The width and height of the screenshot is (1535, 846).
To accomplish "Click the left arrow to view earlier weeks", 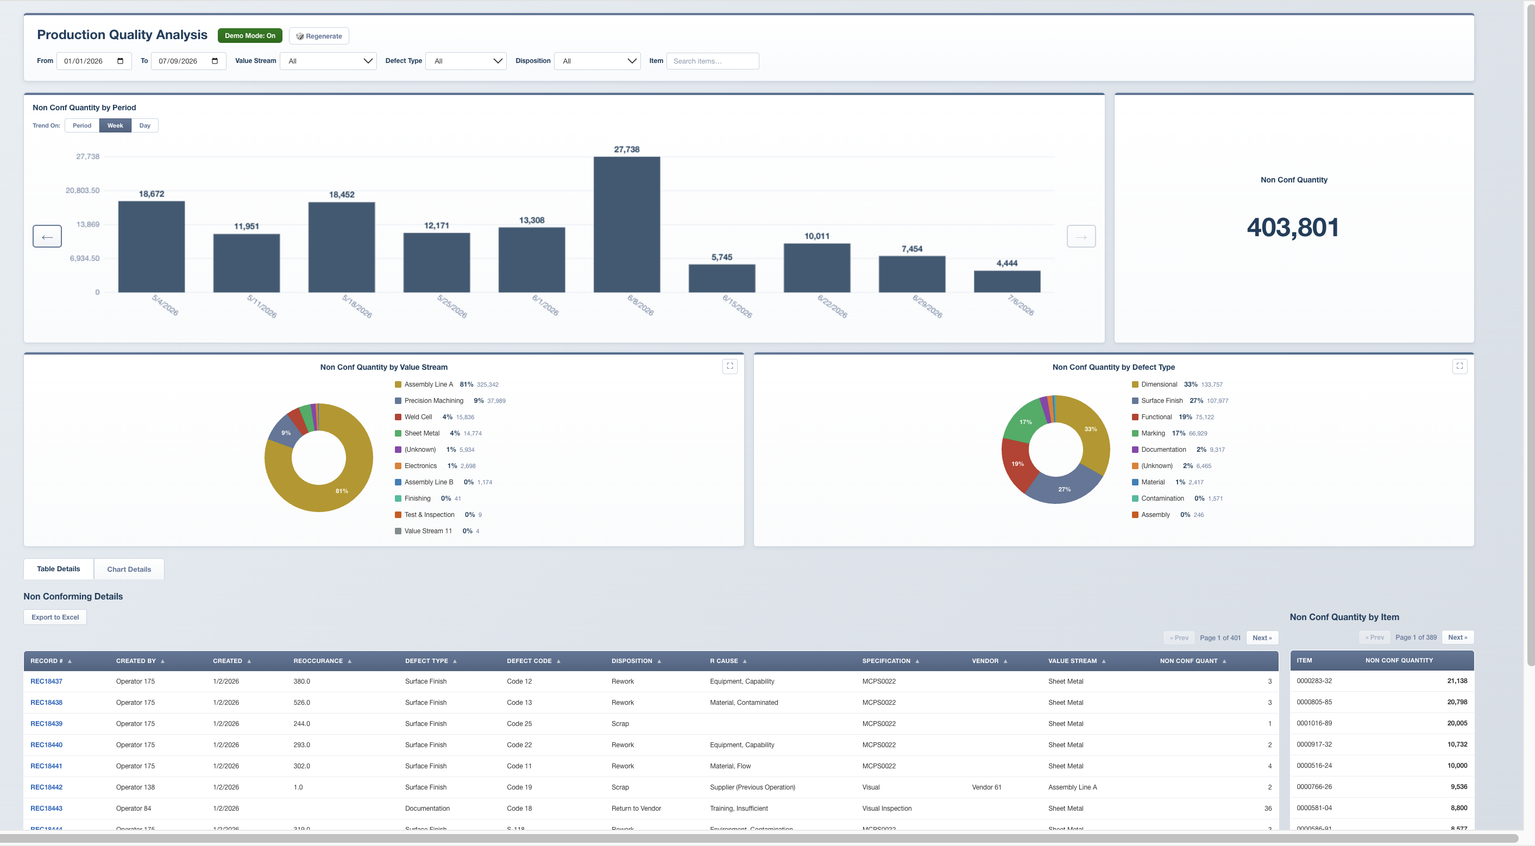I will pos(47,237).
